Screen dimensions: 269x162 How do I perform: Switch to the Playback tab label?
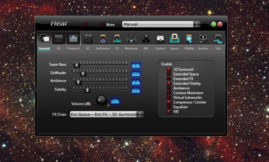[73, 48]
